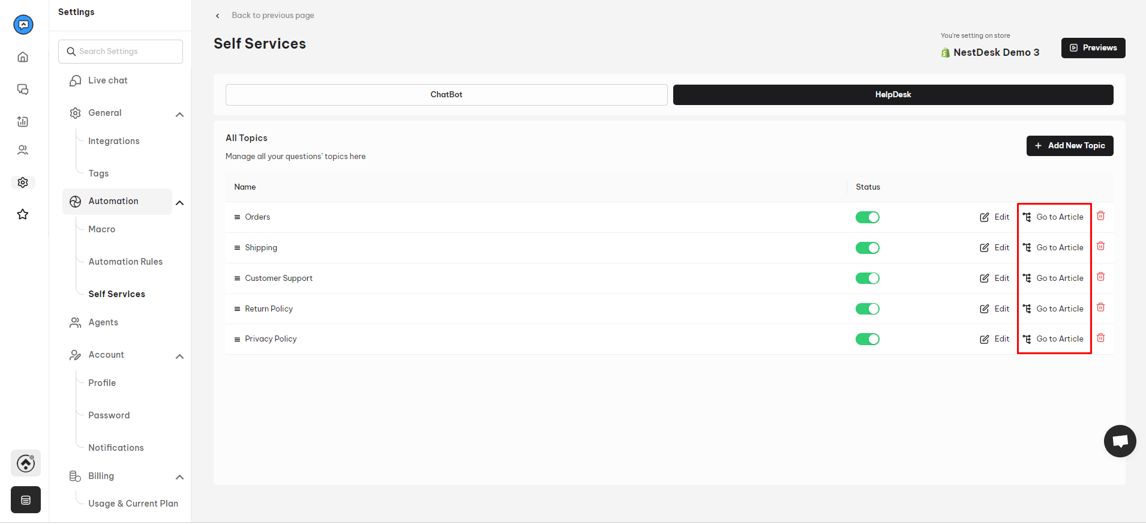Edit the Privacy Policy topic
The image size is (1146, 524).
point(995,339)
